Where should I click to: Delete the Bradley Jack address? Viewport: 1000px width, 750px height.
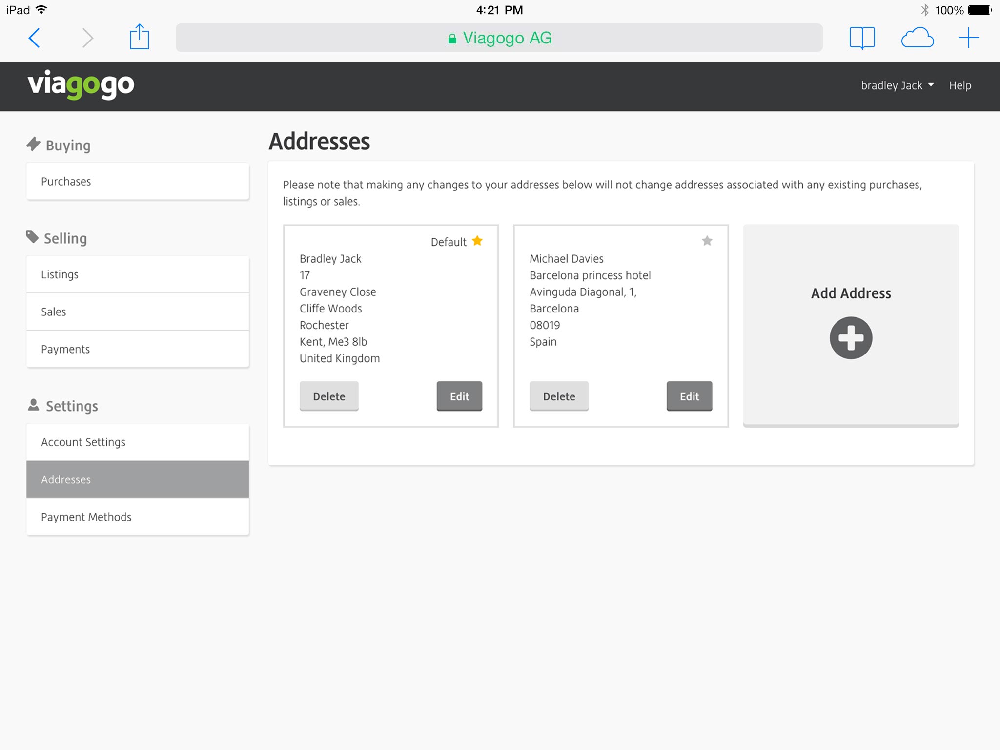[329, 396]
